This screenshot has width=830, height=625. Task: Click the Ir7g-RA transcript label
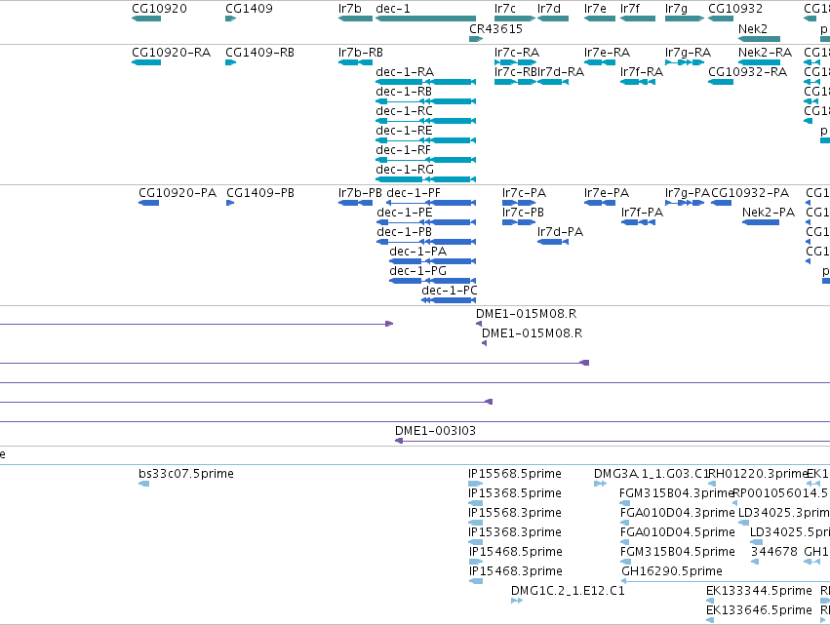tap(689, 53)
